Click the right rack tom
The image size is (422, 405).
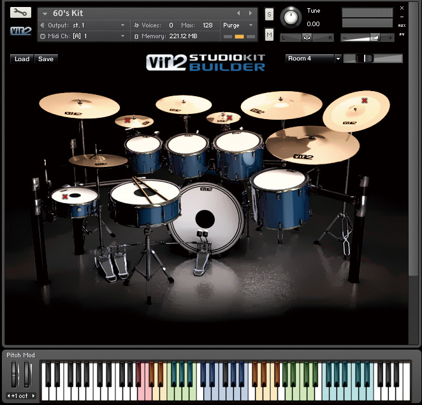coord(238,154)
